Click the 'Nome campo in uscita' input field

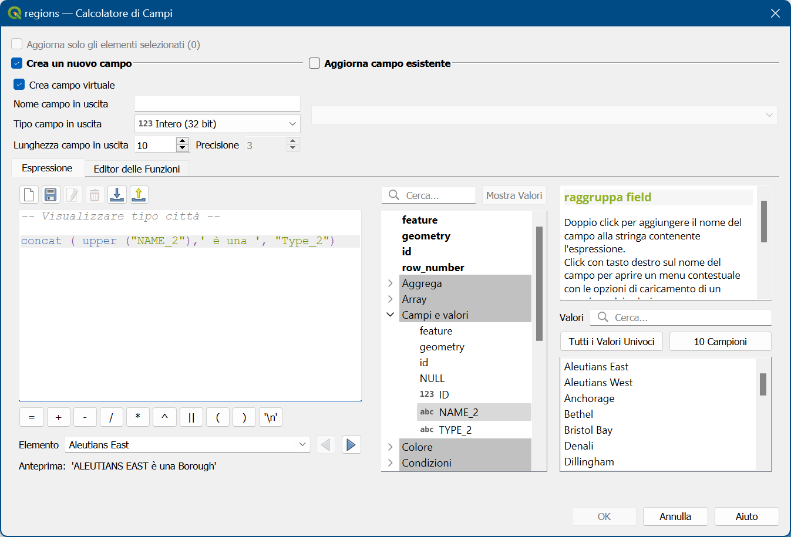coord(217,104)
